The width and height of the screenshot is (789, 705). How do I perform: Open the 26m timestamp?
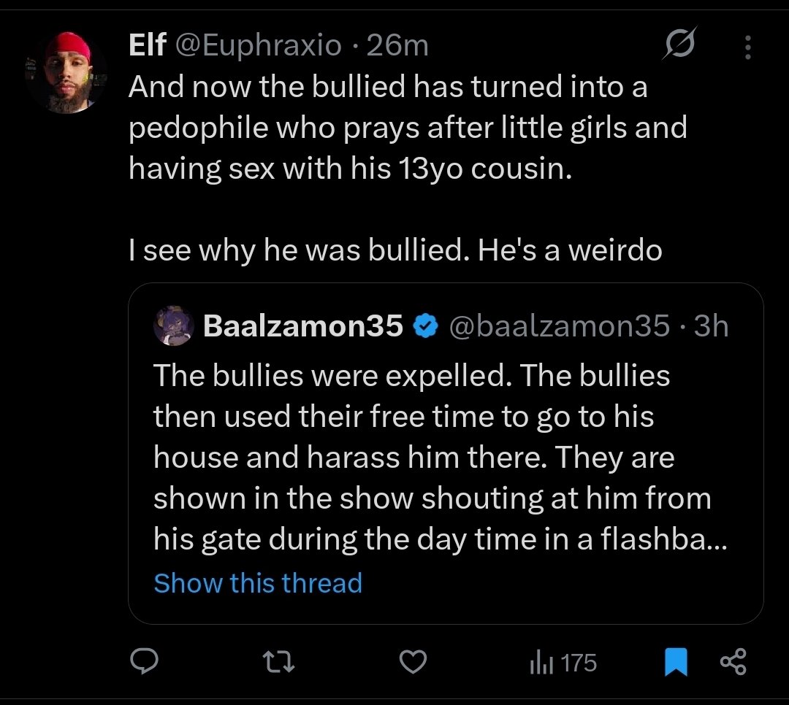click(397, 46)
